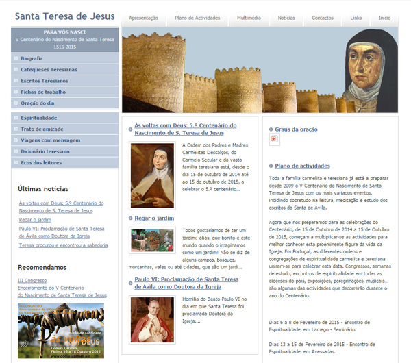The height and width of the screenshot is (363, 411).
Task: Open the Pope Paulo VI photo thumbnail
Action: point(152,320)
